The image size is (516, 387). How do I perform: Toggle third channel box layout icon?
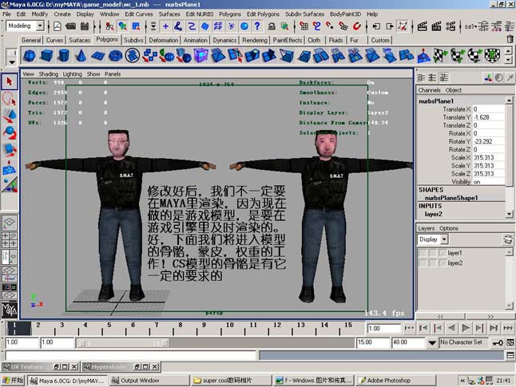click(443, 77)
